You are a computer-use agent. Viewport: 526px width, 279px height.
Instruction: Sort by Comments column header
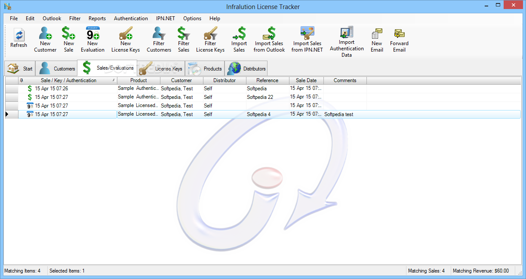(x=345, y=80)
